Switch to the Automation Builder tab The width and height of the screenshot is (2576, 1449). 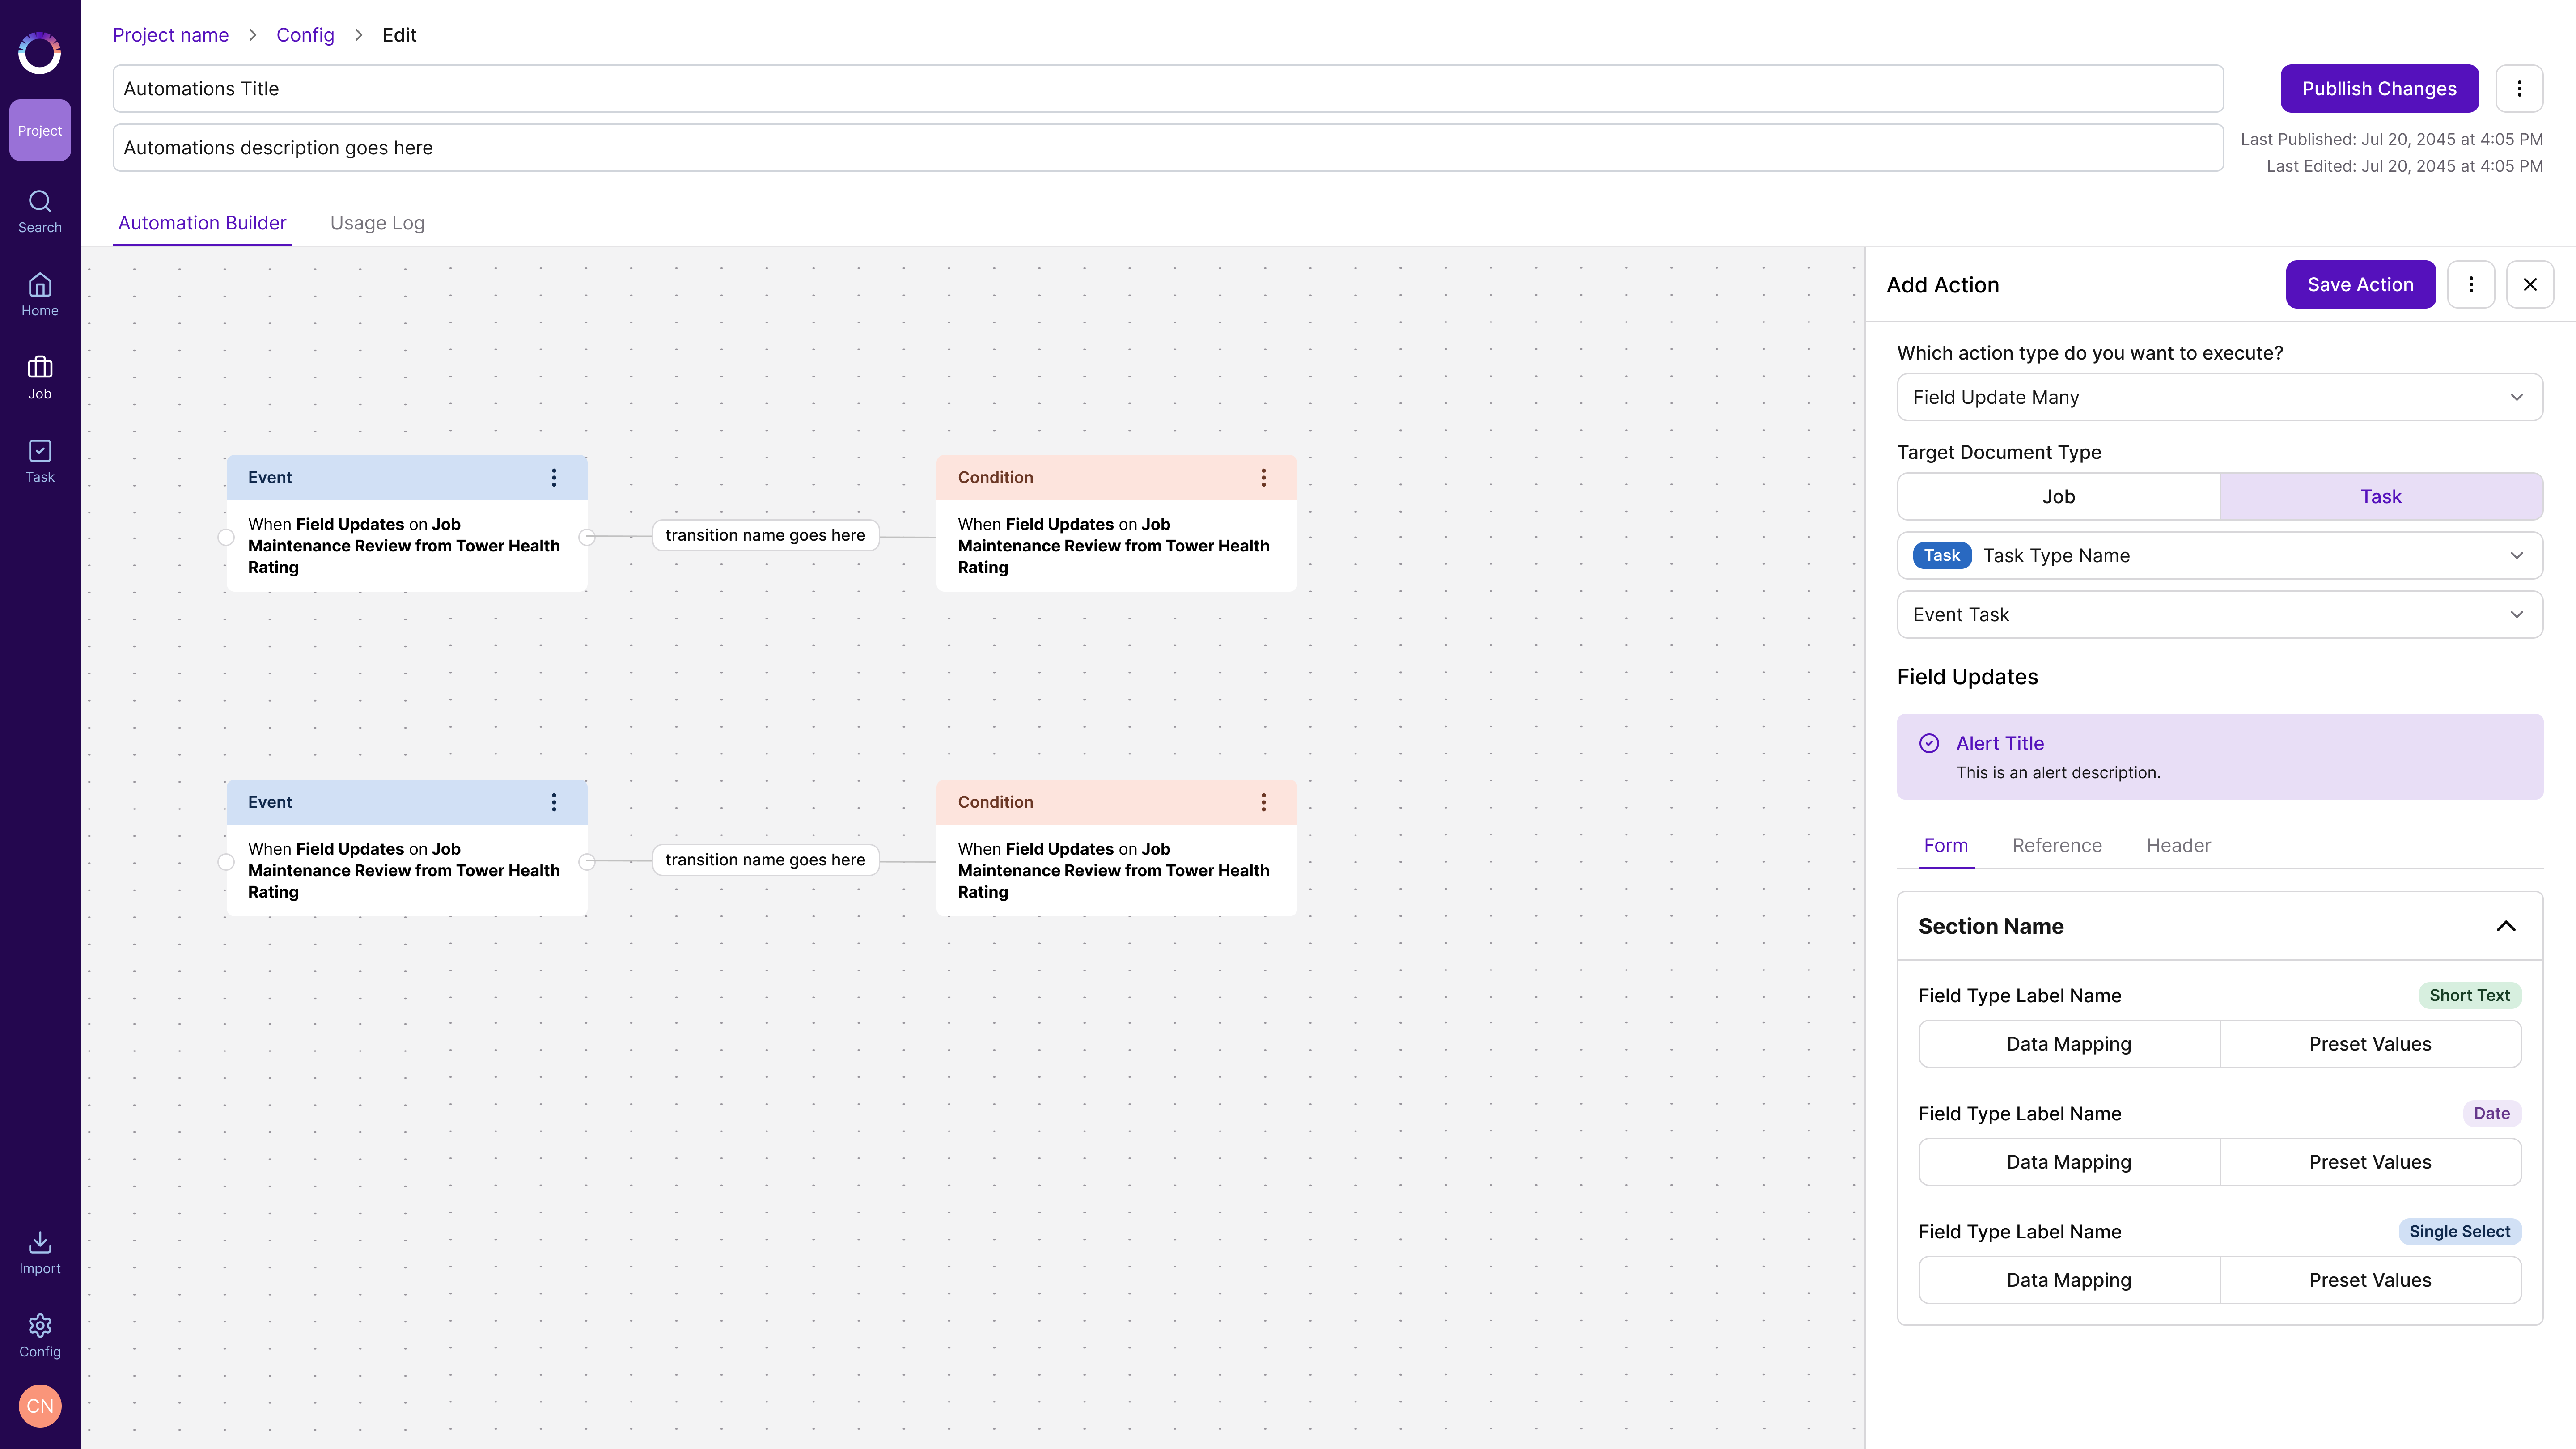point(202,223)
